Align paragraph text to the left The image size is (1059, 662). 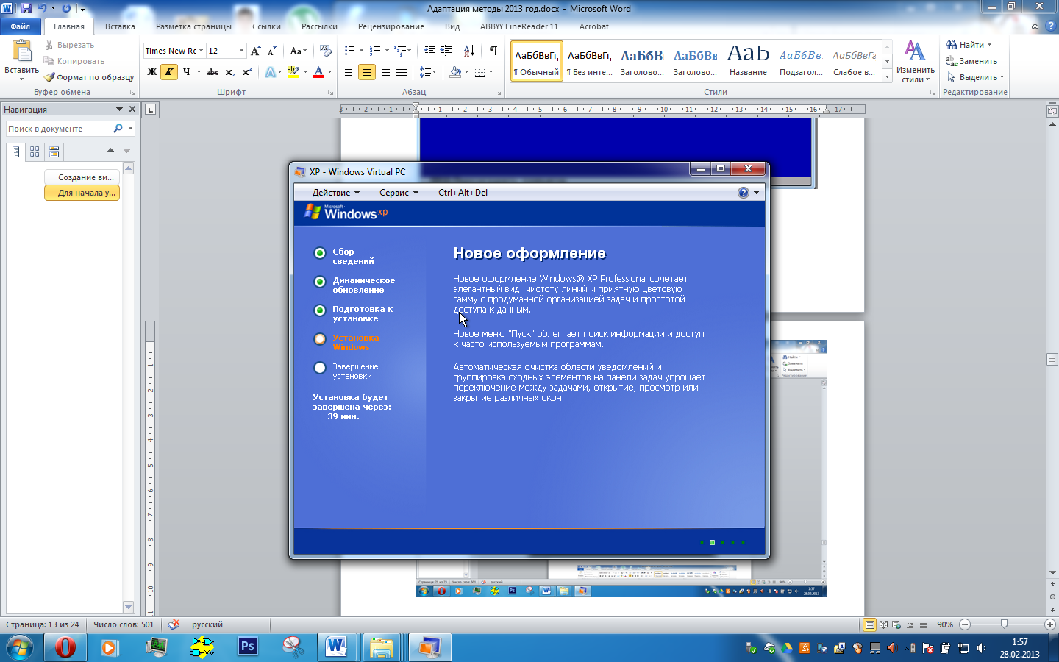(x=350, y=72)
